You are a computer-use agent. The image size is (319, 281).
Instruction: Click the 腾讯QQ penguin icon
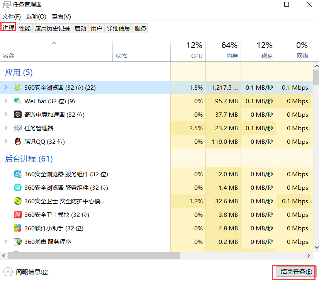point(17,141)
